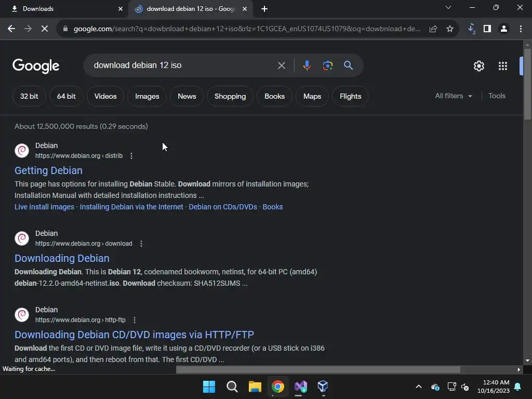The width and height of the screenshot is (532, 399).
Task: Open the notification bell in system tray
Action: (x=518, y=387)
